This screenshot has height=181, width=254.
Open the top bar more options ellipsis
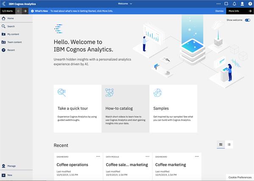[x=218, y=4]
